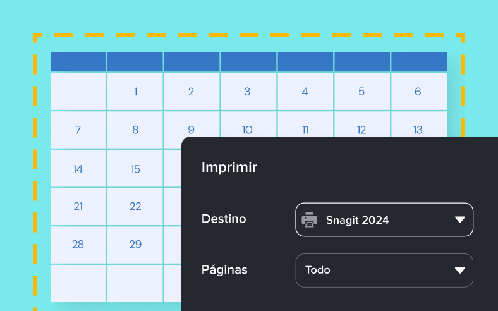
Task: Select calendar day 28
Action: pyautogui.click(x=78, y=245)
